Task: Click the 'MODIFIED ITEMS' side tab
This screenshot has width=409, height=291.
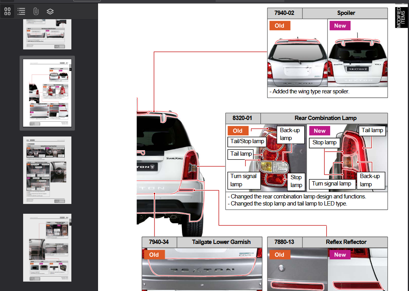Action: (401, 17)
